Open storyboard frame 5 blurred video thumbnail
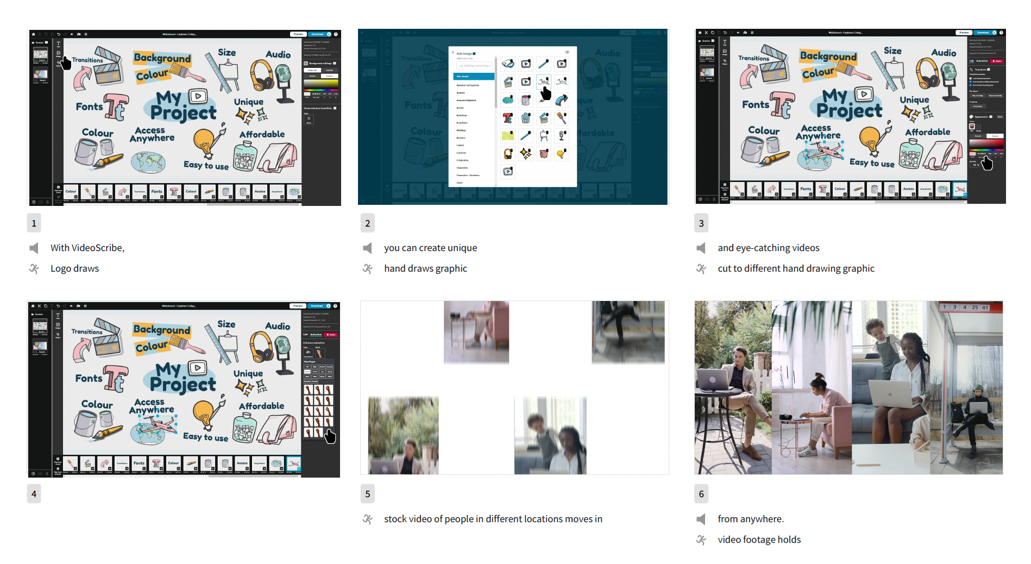Screen dimensions: 1031x564 pyautogui.click(x=514, y=387)
